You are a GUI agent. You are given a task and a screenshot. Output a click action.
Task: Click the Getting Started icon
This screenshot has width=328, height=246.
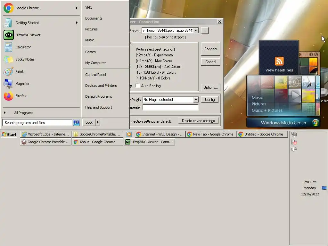8,23
